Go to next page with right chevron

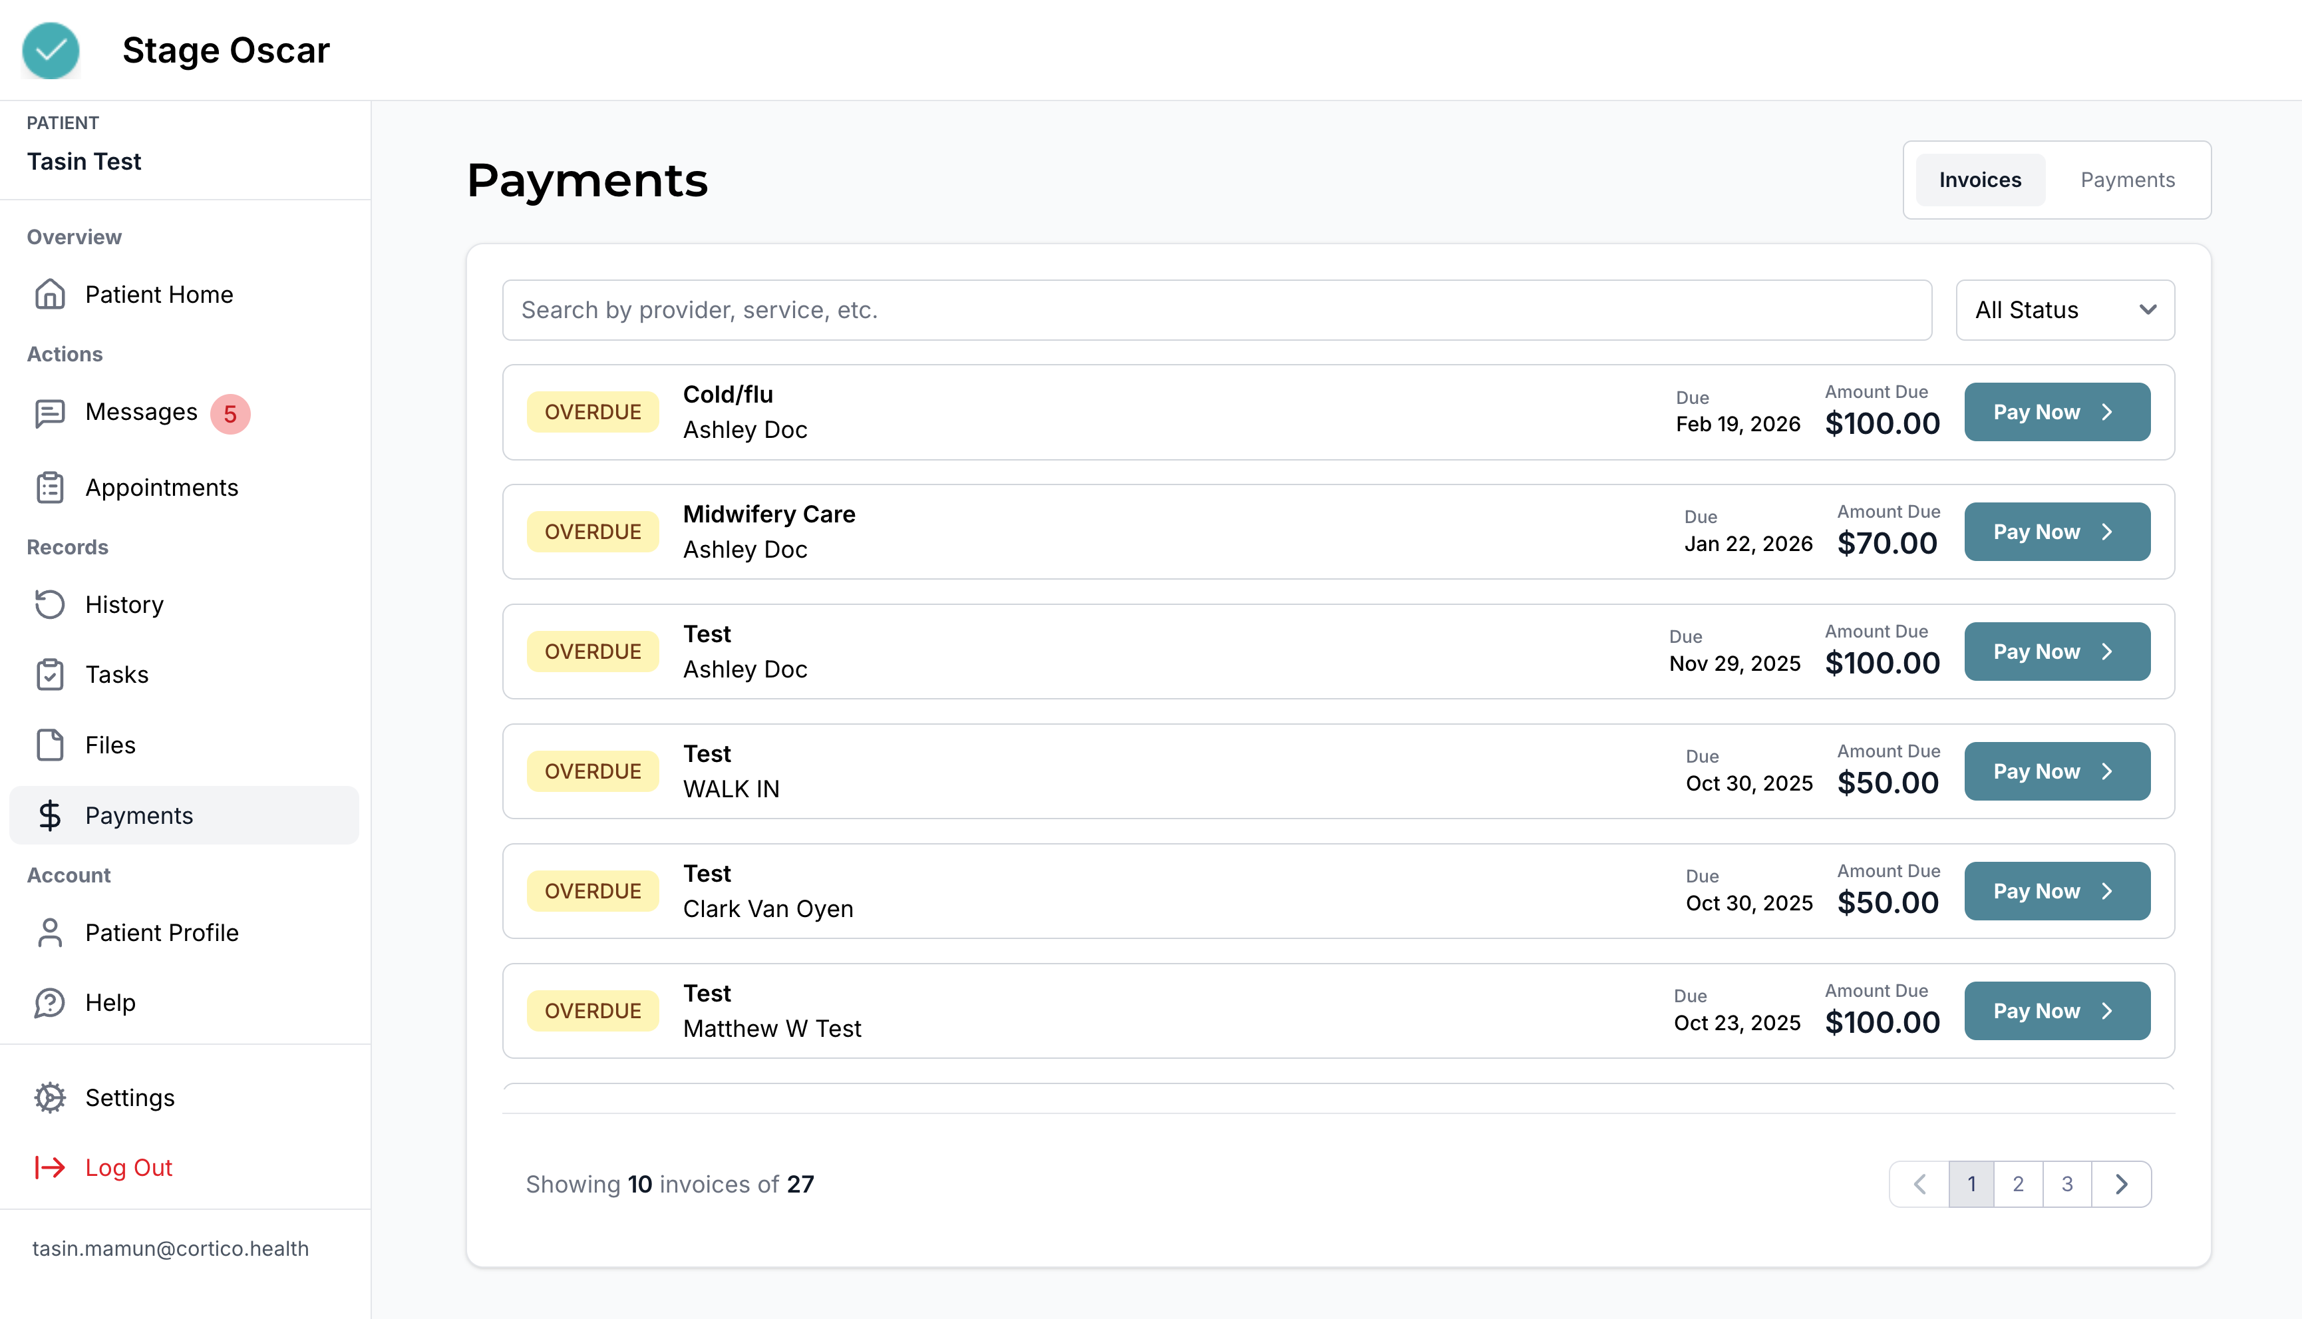(2121, 1184)
